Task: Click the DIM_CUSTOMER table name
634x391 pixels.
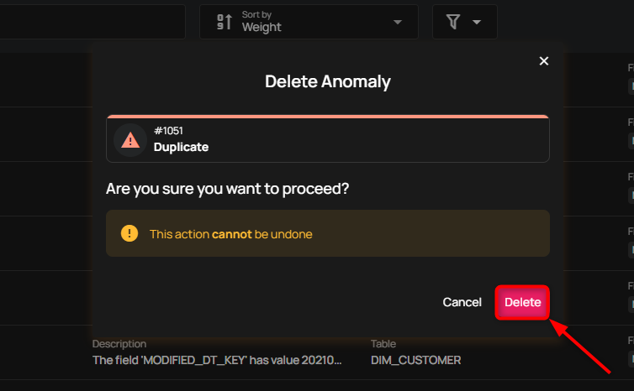Action: point(415,360)
